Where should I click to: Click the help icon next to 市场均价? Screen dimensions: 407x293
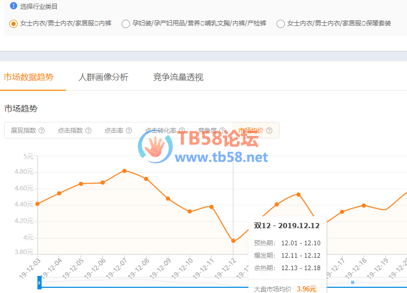pyautogui.click(x=269, y=131)
